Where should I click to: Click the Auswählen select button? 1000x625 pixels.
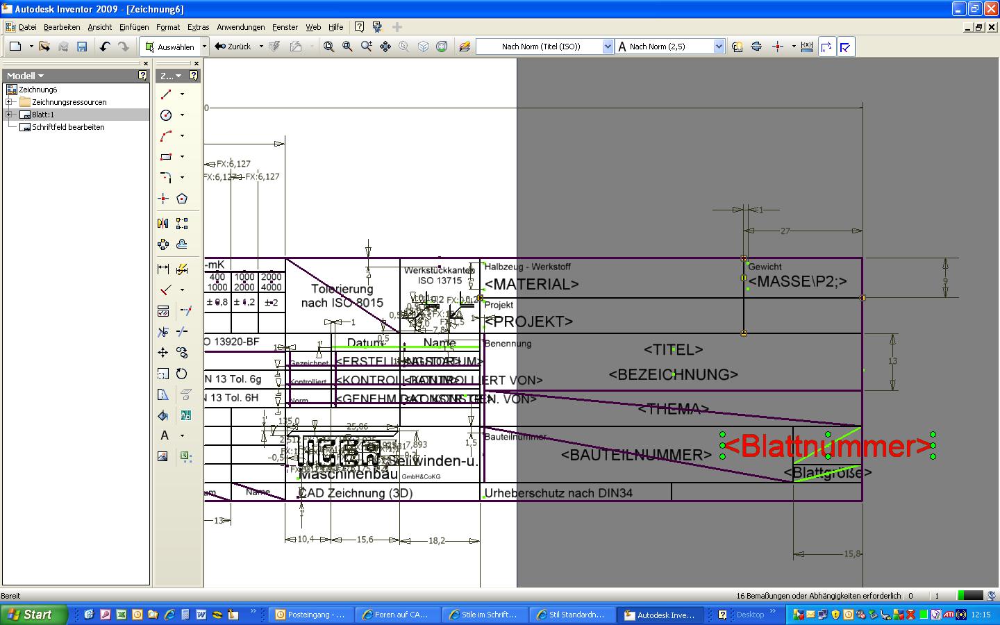pyautogui.click(x=170, y=47)
